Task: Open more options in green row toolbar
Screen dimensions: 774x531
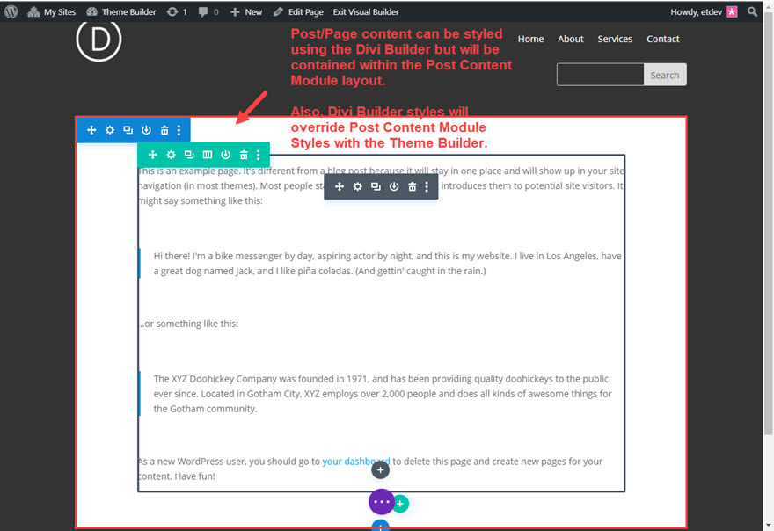Action: point(259,155)
